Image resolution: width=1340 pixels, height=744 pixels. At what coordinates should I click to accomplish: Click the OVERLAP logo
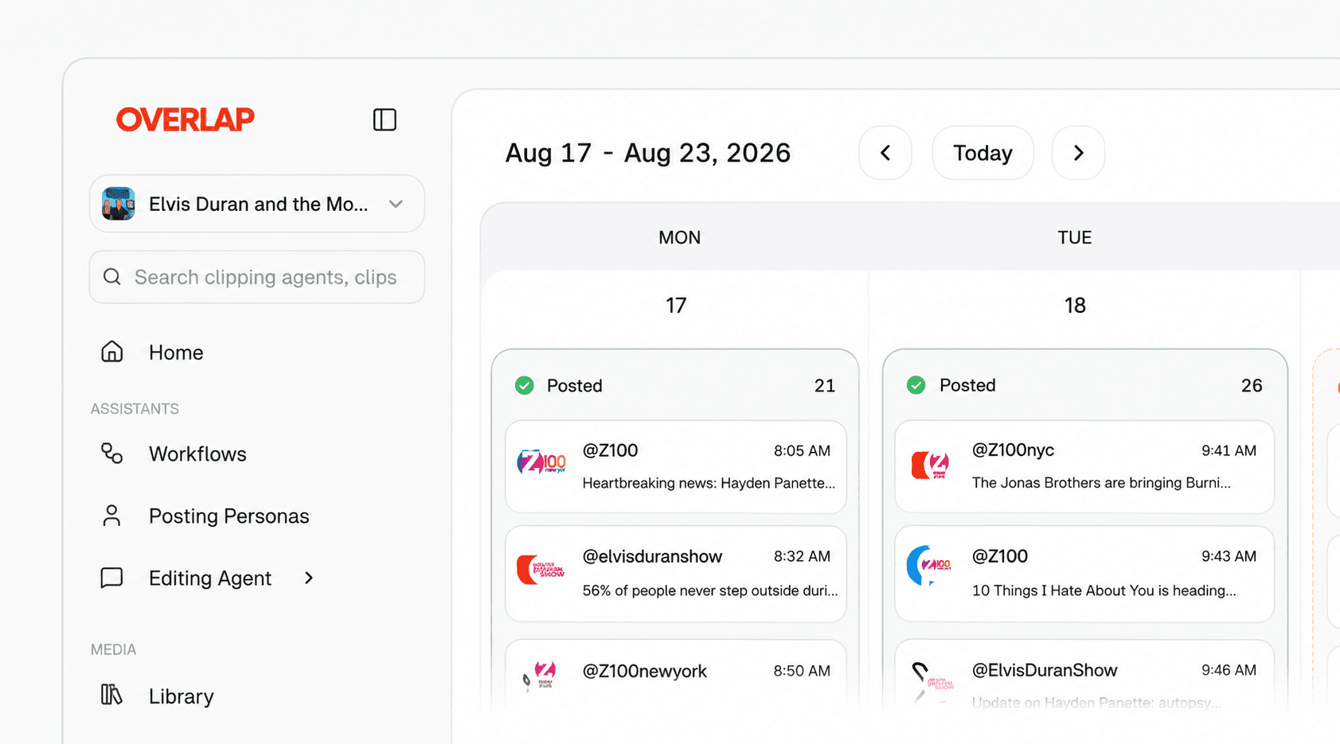tap(185, 119)
